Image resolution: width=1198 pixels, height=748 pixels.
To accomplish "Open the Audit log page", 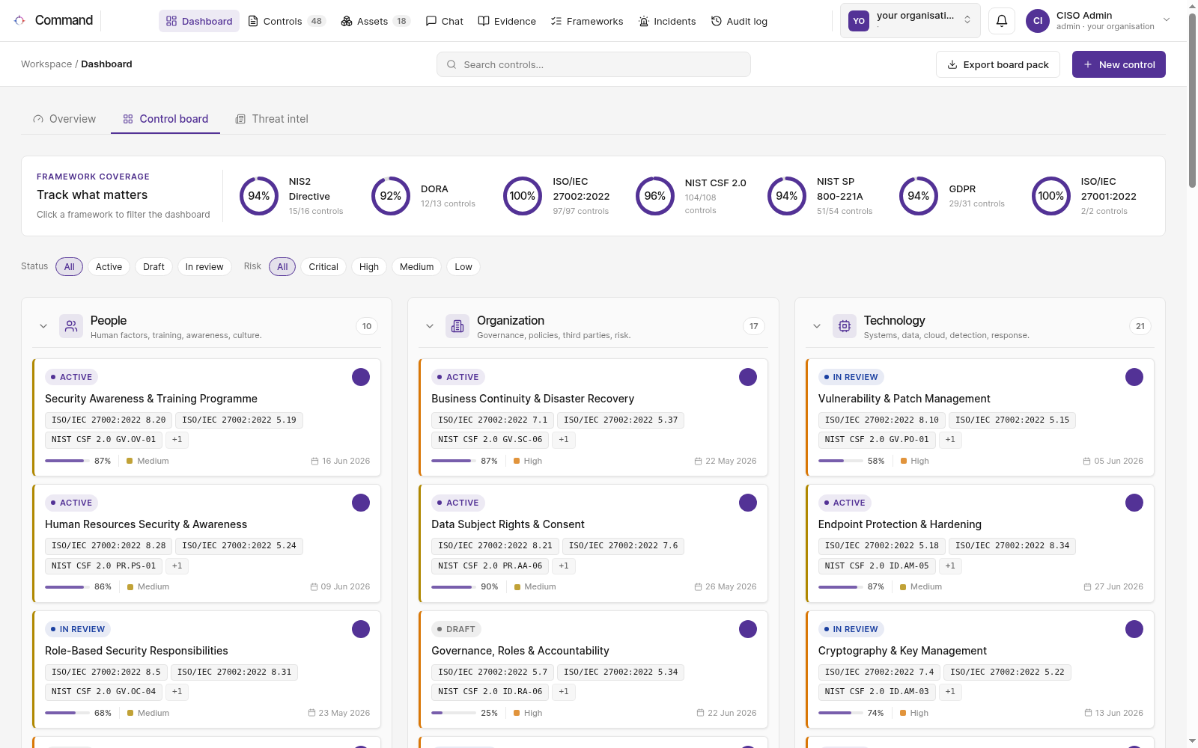I will click(739, 21).
